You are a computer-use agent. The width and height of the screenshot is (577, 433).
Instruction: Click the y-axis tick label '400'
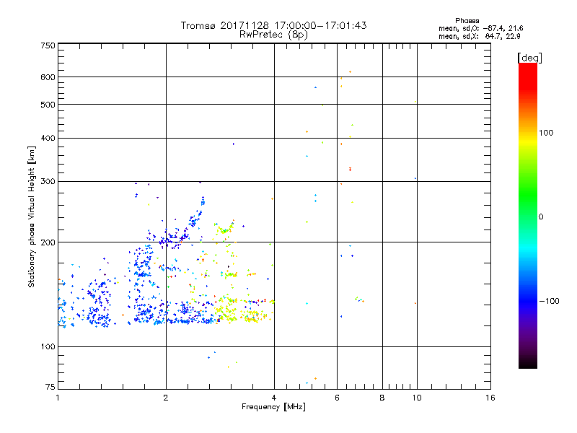[48, 138]
